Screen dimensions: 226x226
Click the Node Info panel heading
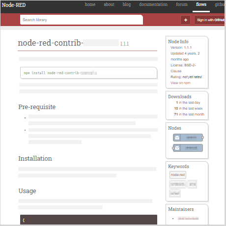pyautogui.click(x=178, y=42)
